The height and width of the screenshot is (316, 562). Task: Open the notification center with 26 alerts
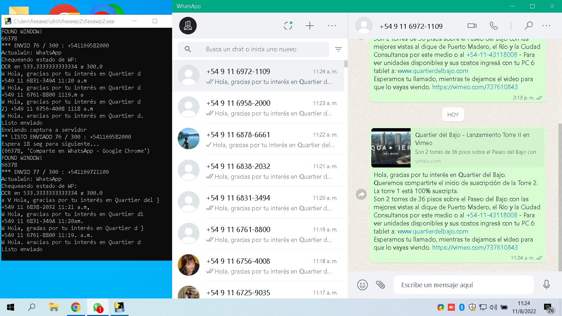pyautogui.click(x=549, y=309)
